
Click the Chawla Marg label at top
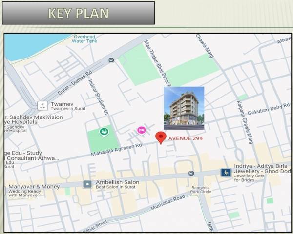click(205, 46)
